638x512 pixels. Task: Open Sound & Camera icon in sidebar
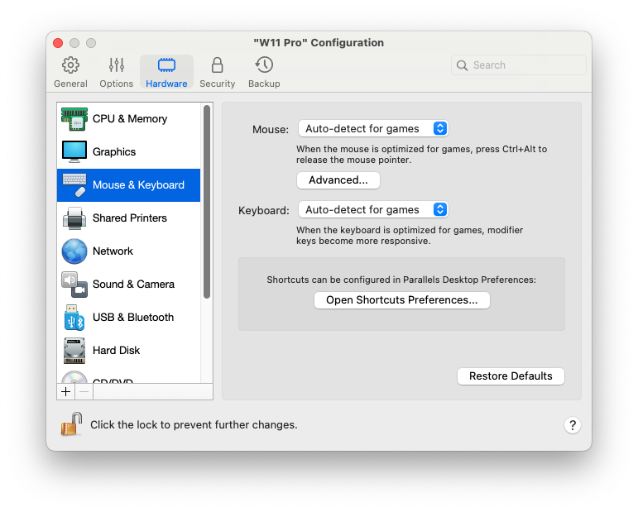[74, 285]
